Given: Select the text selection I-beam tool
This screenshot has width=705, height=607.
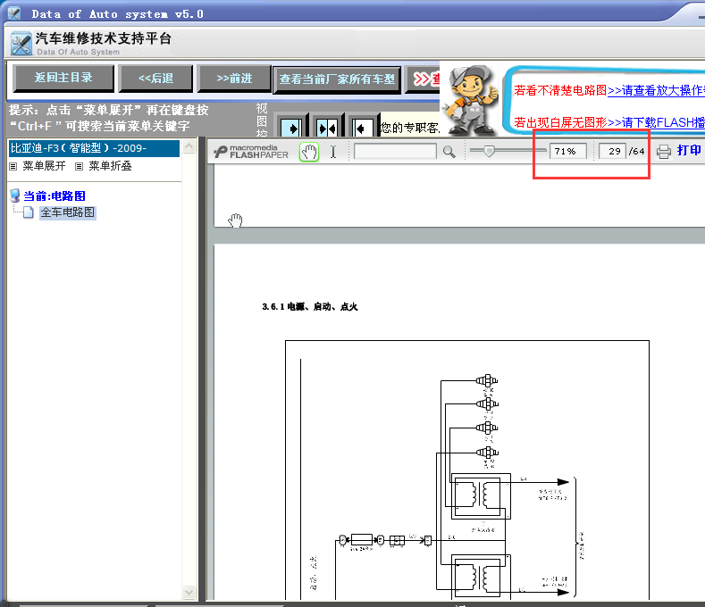Looking at the screenshot, I should coord(333,152).
